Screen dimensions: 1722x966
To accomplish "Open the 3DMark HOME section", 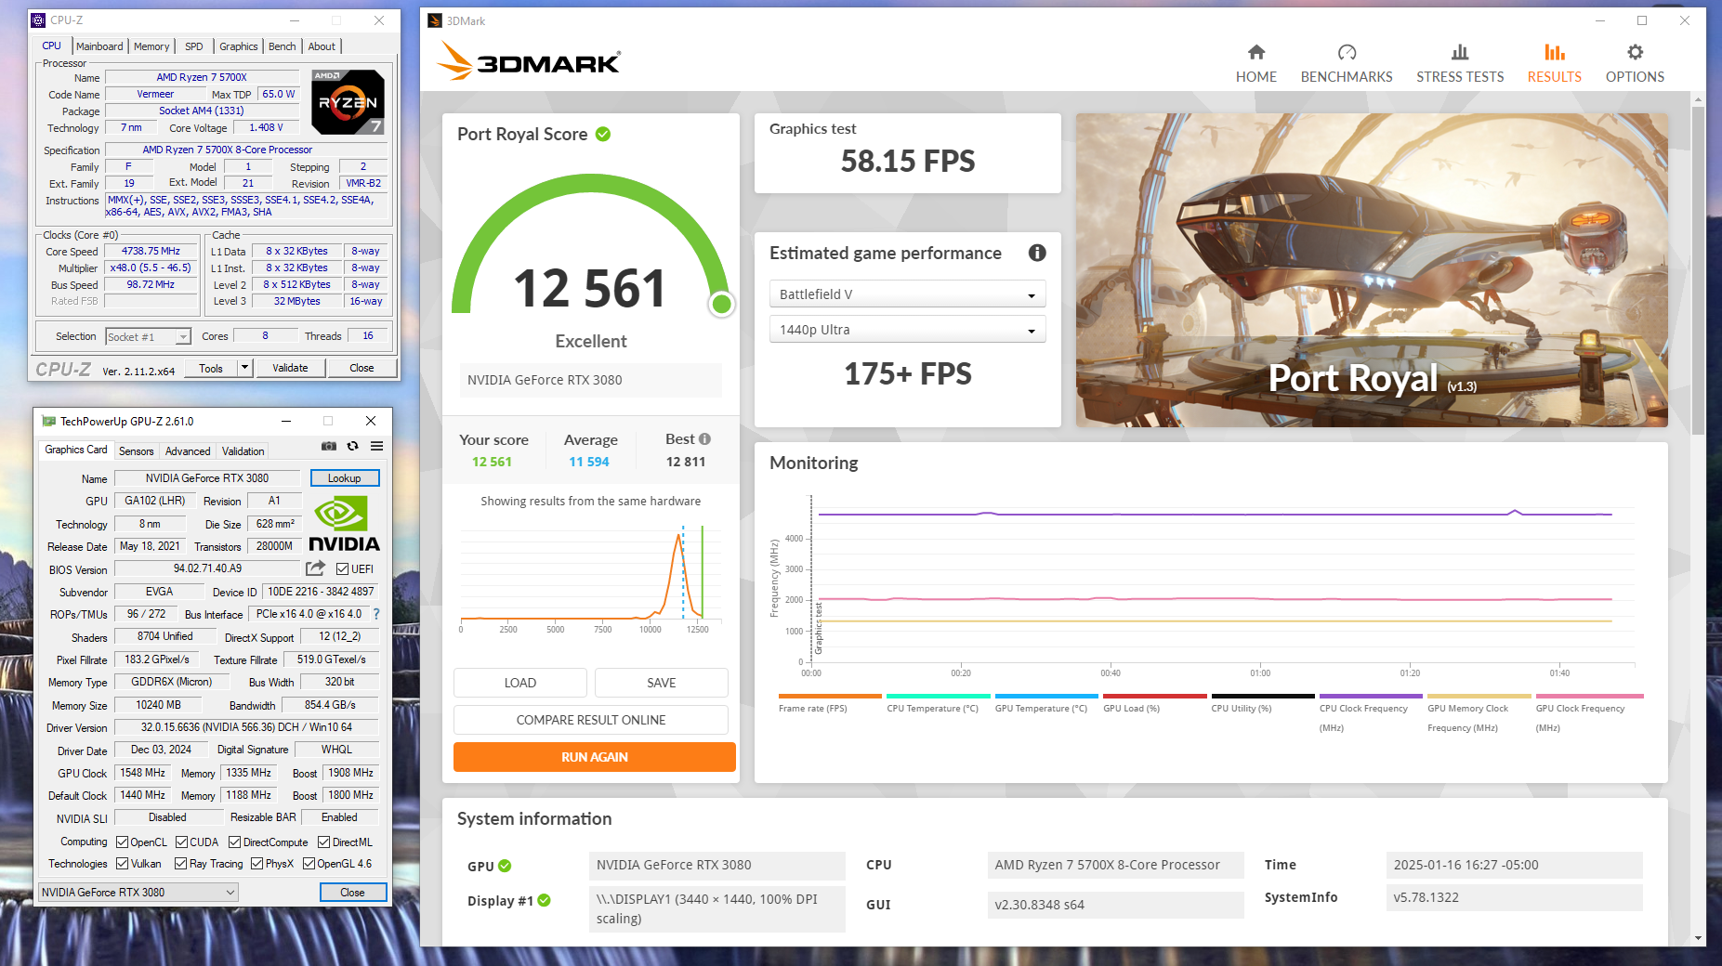I will click(1255, 63).
